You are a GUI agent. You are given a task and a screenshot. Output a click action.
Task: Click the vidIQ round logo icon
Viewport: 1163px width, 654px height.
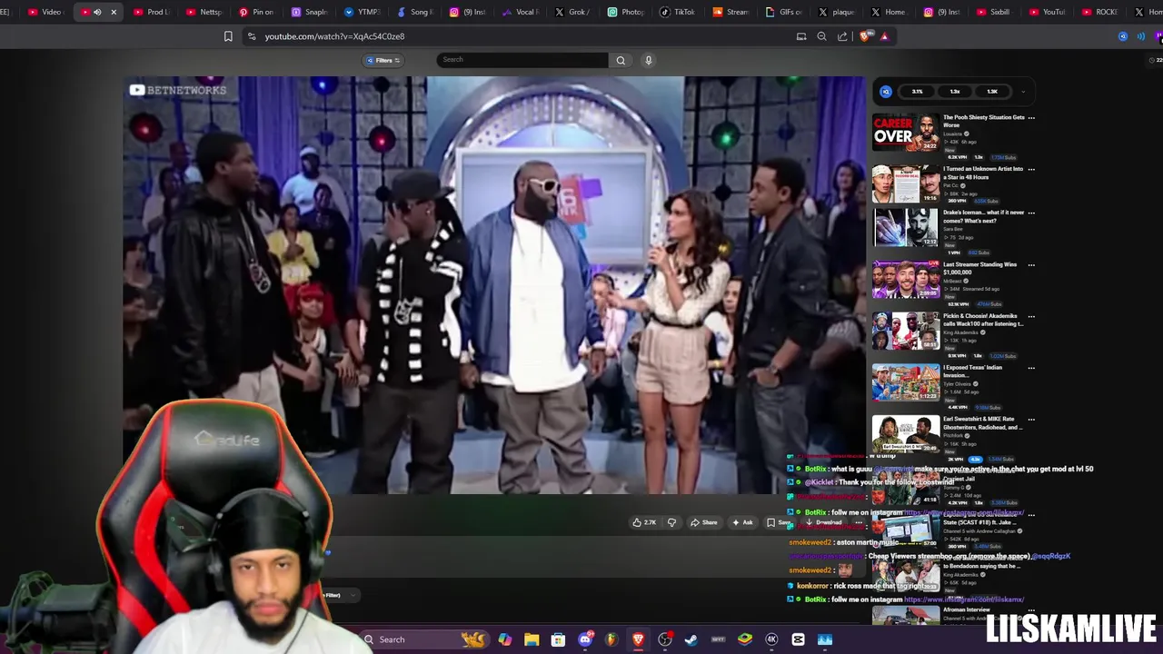point(886,91)
